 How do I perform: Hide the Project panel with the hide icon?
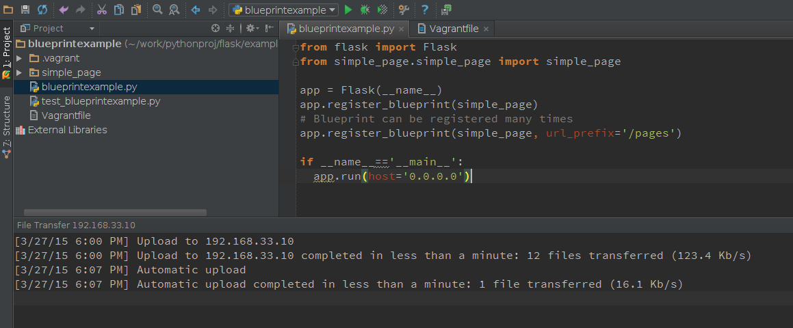270,28
